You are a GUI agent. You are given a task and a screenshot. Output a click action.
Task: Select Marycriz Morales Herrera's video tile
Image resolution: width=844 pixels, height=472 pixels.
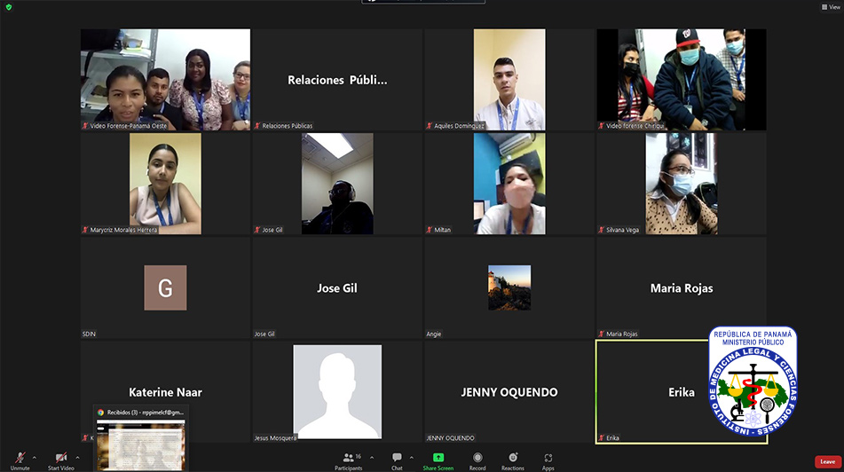(x=165, y=184)
